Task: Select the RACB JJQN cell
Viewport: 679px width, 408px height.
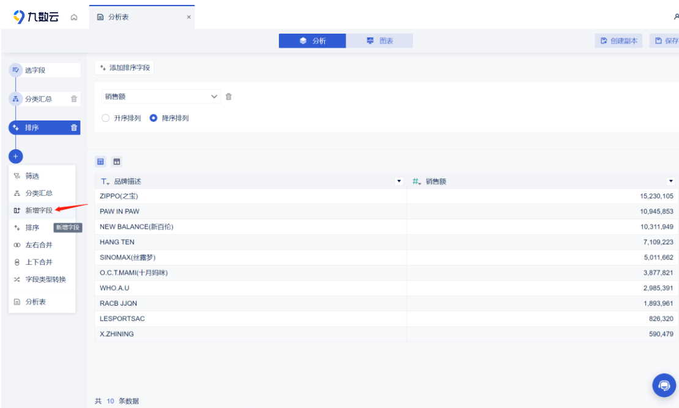Action: click(251, 303)
